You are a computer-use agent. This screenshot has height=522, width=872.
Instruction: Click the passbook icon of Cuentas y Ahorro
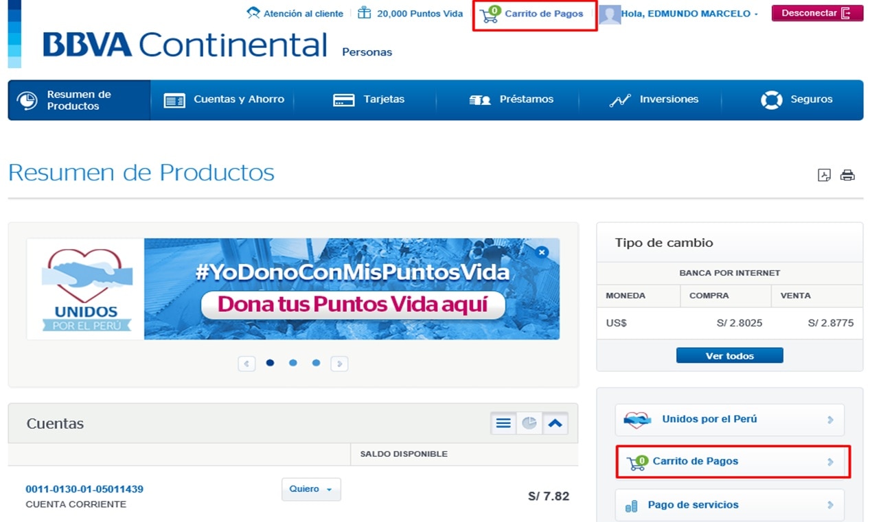pos(174,101)
